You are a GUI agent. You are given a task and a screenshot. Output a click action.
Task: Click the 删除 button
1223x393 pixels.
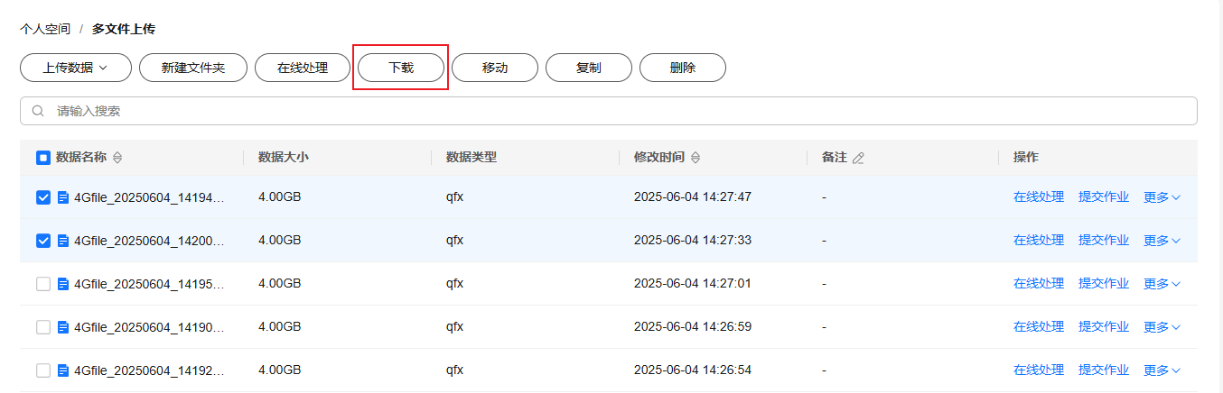pos(683,68)
